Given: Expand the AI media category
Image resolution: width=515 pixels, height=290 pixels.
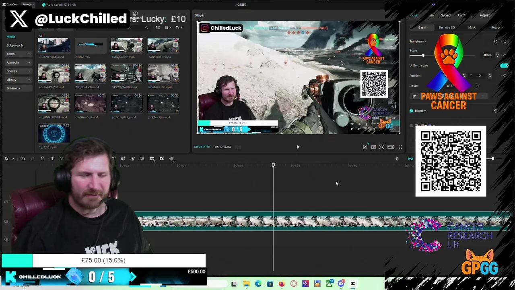Looking at the screenshot, I should coord(18,62).
